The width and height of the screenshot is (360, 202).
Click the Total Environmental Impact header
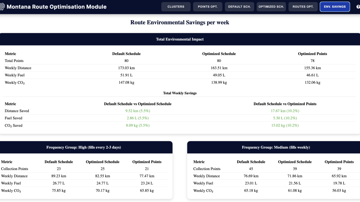point(180,39)
